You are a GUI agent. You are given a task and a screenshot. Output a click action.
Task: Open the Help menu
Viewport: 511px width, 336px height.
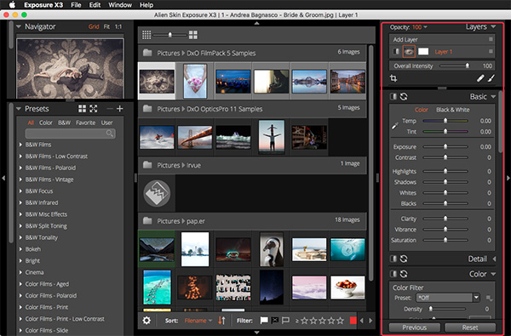(146, 5)
